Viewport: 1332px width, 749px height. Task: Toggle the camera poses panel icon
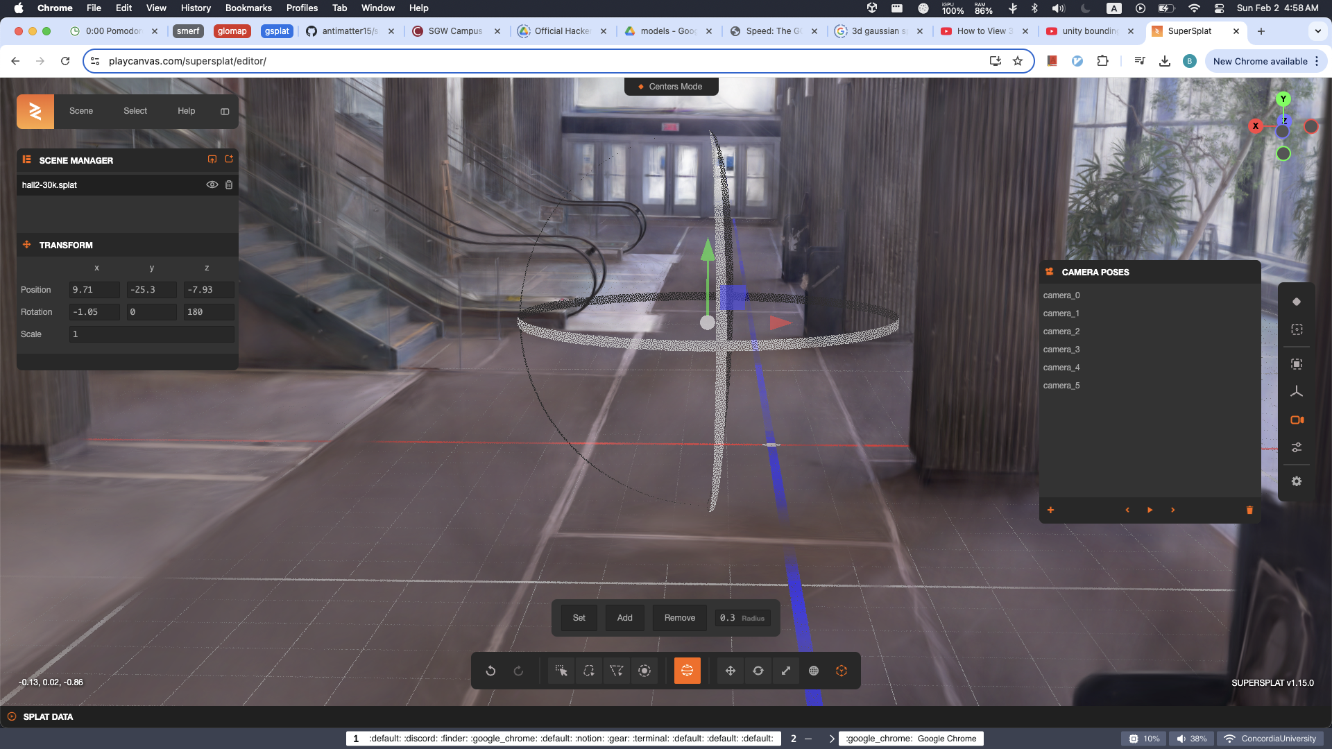tap(1297, 420)
